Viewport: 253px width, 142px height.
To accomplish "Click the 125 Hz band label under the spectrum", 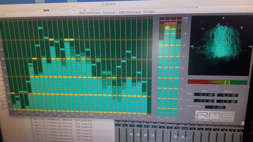I will [45, 113].
